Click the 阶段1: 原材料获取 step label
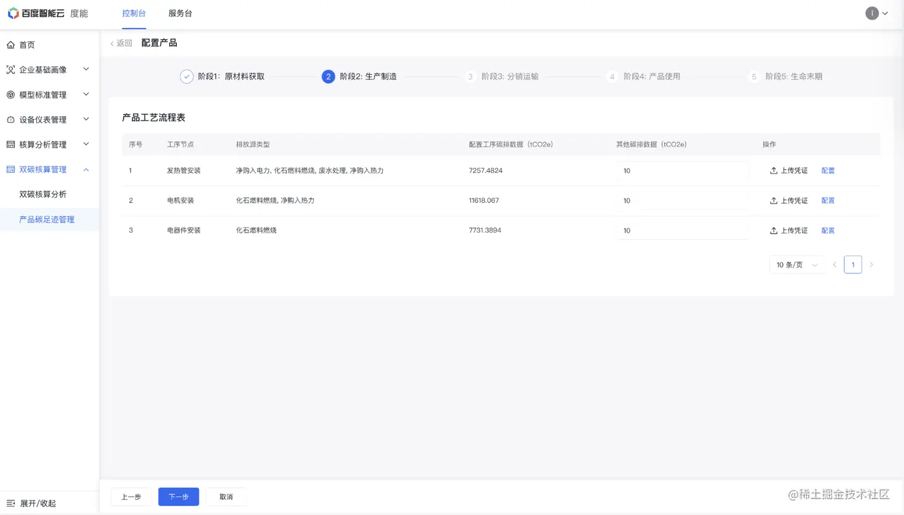The image size is (904, 515). [231, 77]
